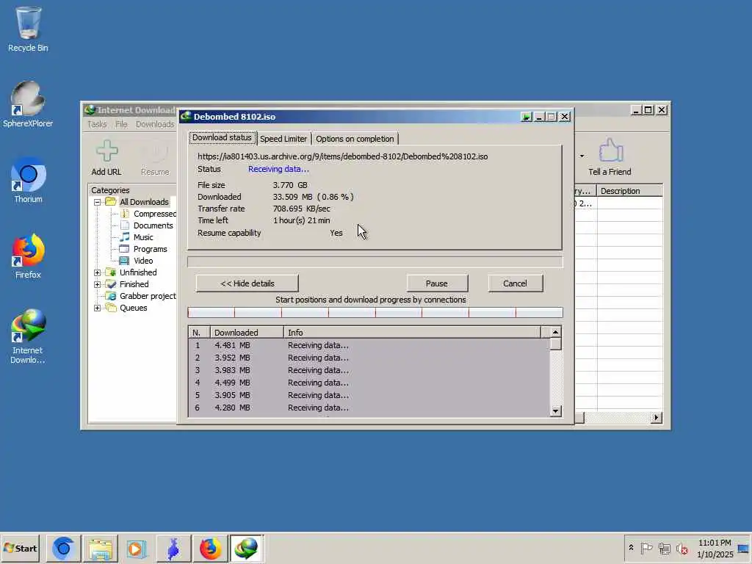Open File Explorer from the taskbar
The height and width of the screenshot is (564, 752).
pos(100,548)
